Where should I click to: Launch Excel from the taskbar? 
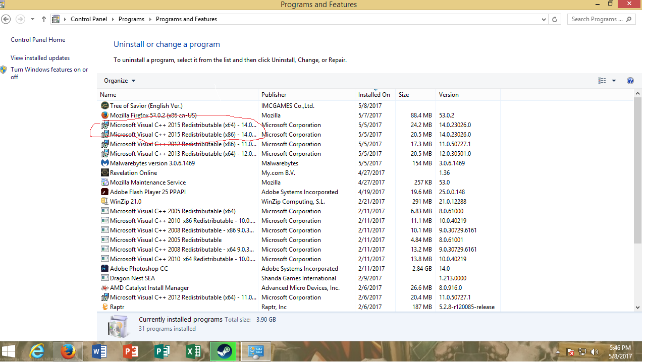pos(193,351)
